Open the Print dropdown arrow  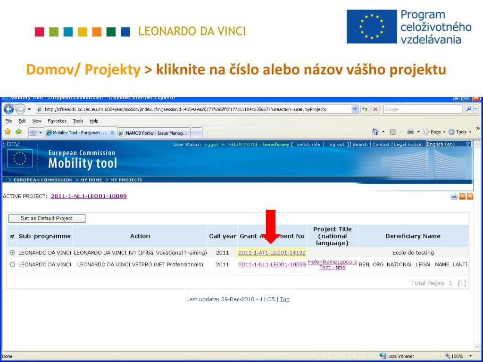[x=418, y=132]
